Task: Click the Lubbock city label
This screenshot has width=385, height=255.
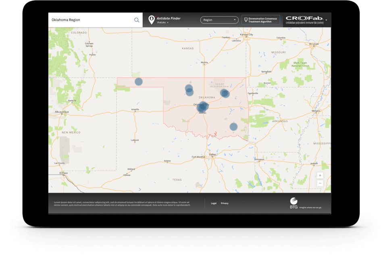Action: point(135,140)
